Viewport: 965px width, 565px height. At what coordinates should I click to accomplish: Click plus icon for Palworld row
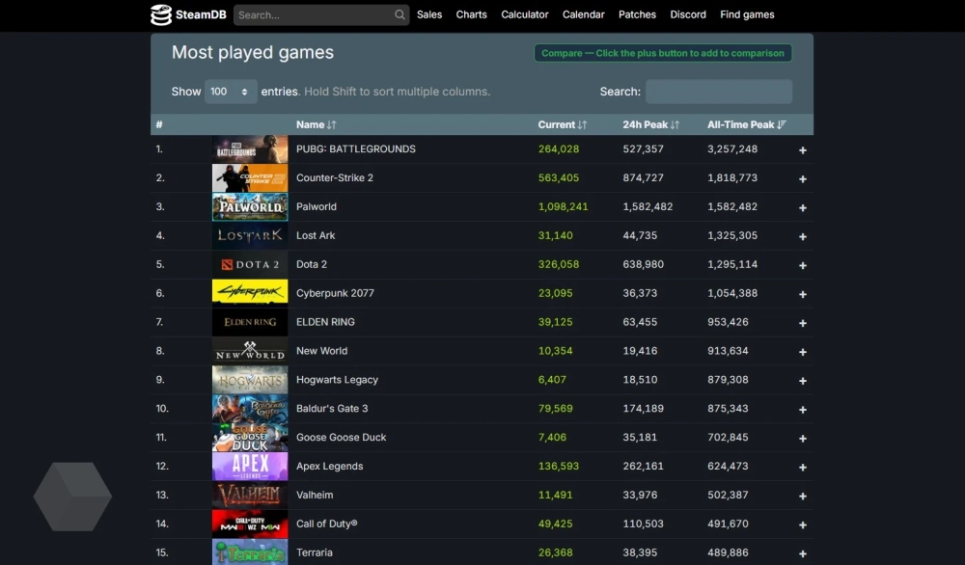coord(802,207)
